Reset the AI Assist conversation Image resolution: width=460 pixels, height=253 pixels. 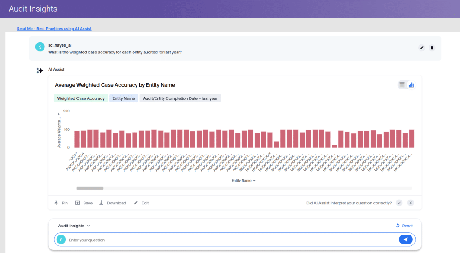404,226
